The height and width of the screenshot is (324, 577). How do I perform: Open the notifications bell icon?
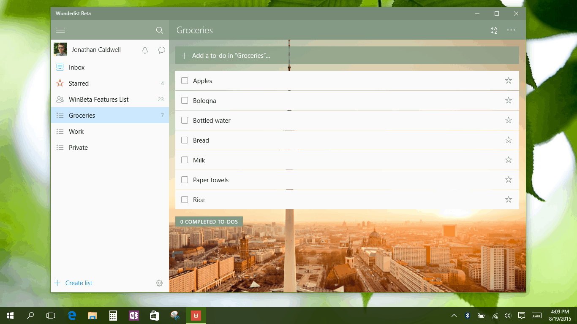[x=145, y=50]
